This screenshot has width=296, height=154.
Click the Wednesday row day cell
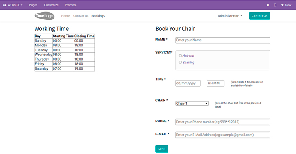click(x=44, y=55)
